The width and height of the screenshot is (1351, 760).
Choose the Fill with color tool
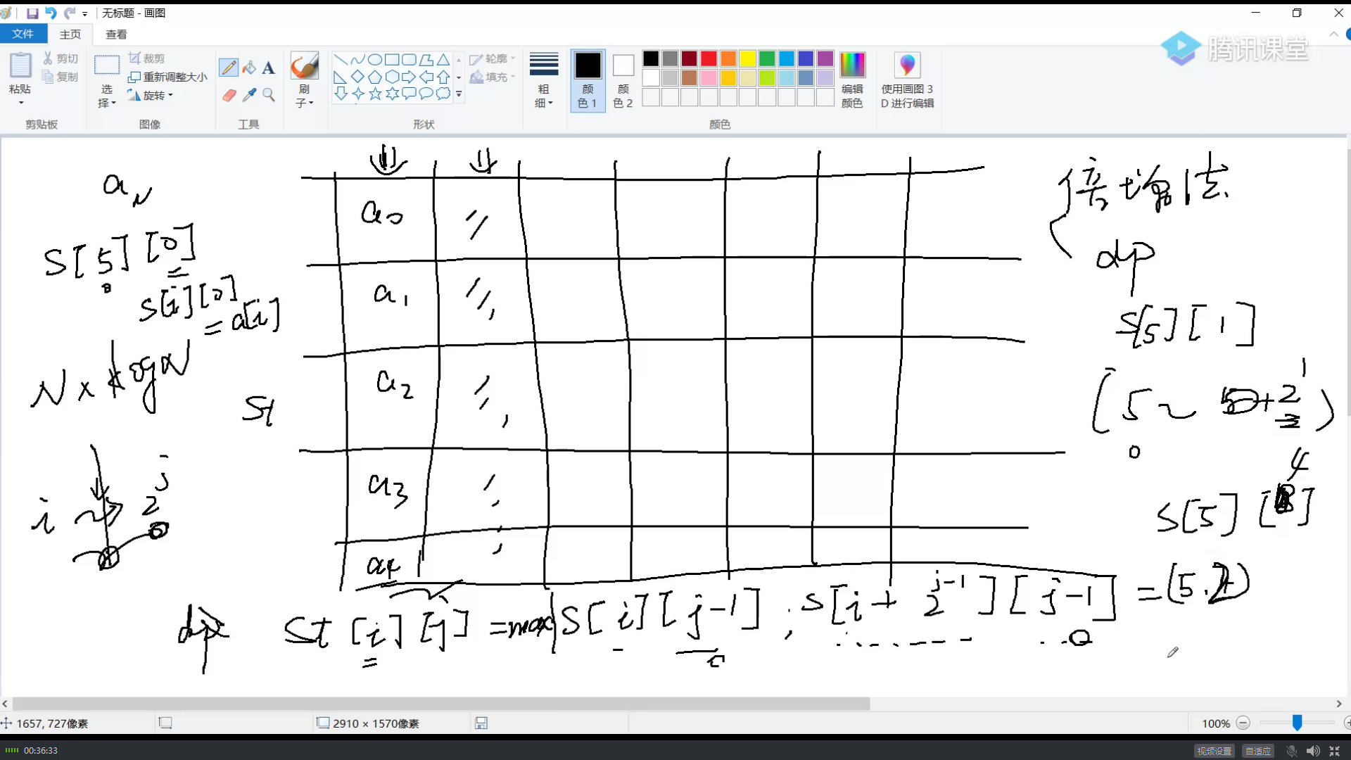pyautogui.click(x=249, y=67)
